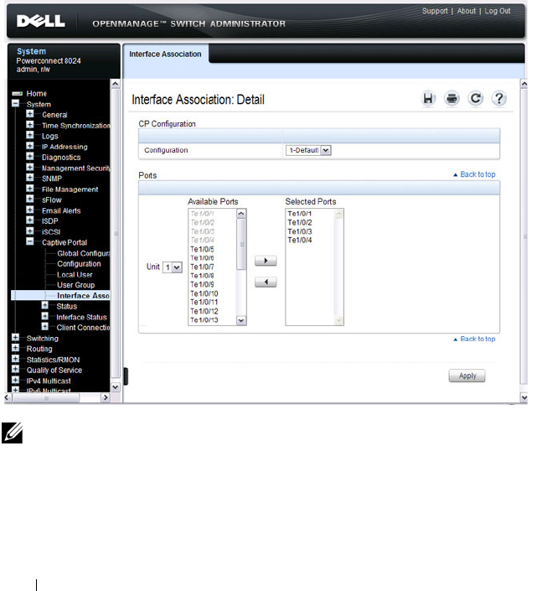Open the Help question mark icon
Viewport: 537px width, 591px height.
(x=499, y=99)
